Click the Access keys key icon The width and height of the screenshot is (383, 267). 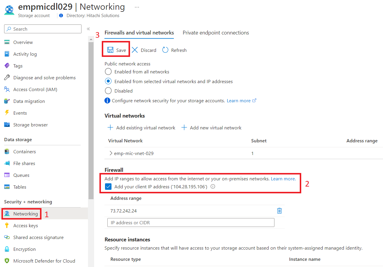point(7,225)
